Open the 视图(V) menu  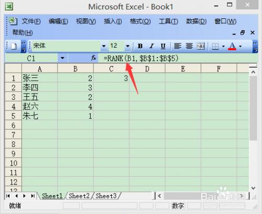click(x=86, y=21)
